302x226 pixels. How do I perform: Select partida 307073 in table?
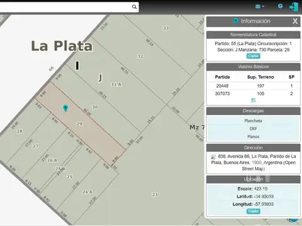click(x=222, y=94)
